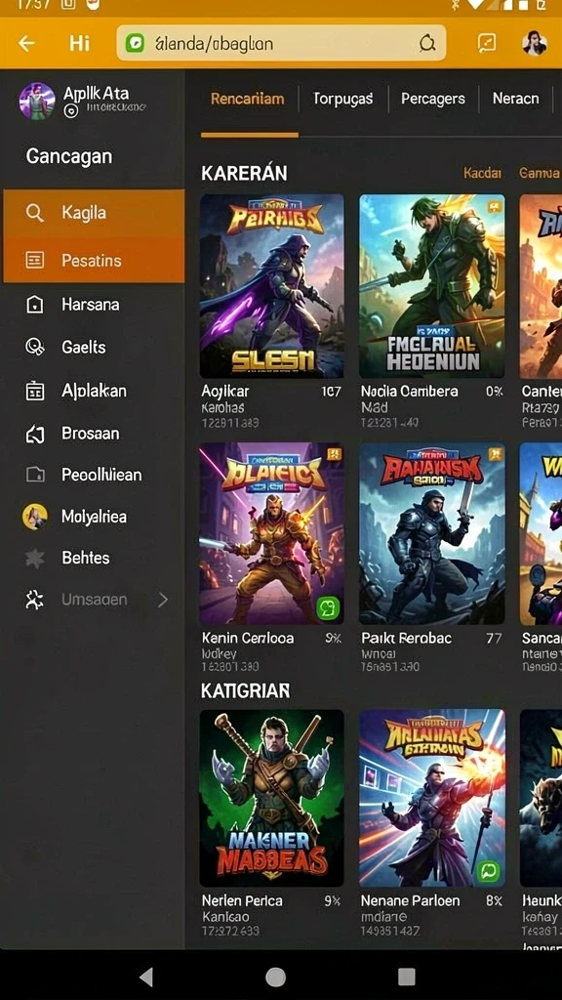The width and height of the screenshot is (562, 1000).
Task: Tap the Android recent apps button
Action: [x=407, y=977]
